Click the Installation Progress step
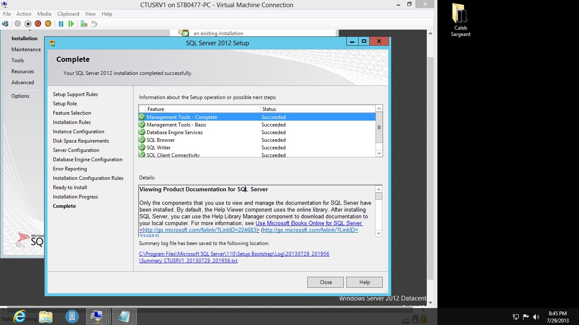 coord(75,197)
